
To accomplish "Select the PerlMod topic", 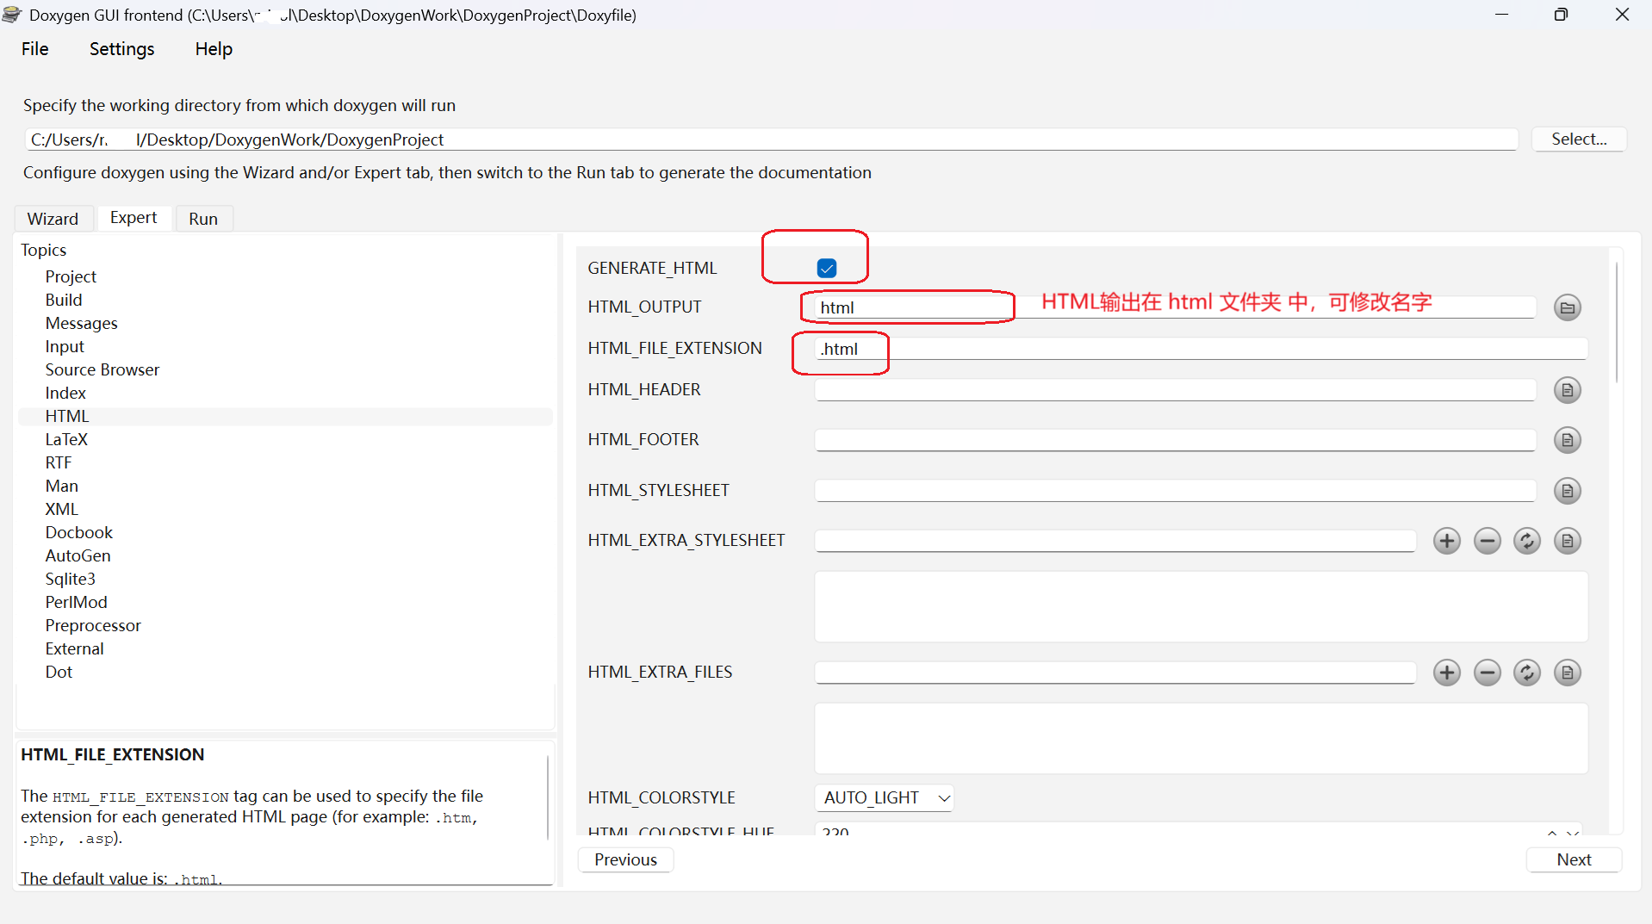I will 76,602.
